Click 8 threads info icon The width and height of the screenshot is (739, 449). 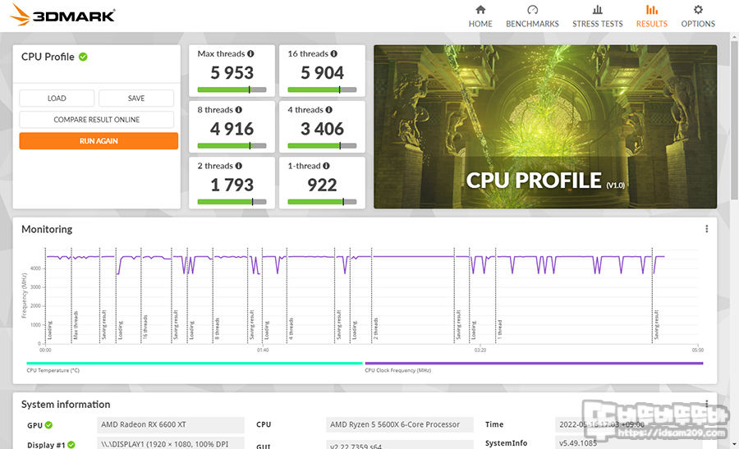click(238, 110)
